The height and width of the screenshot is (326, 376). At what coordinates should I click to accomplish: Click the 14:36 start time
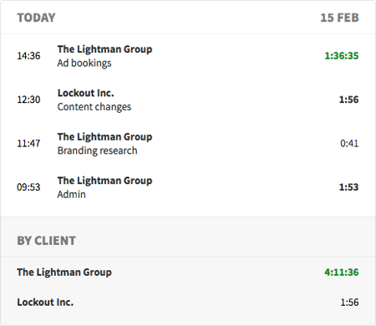(x=28, y=56)
